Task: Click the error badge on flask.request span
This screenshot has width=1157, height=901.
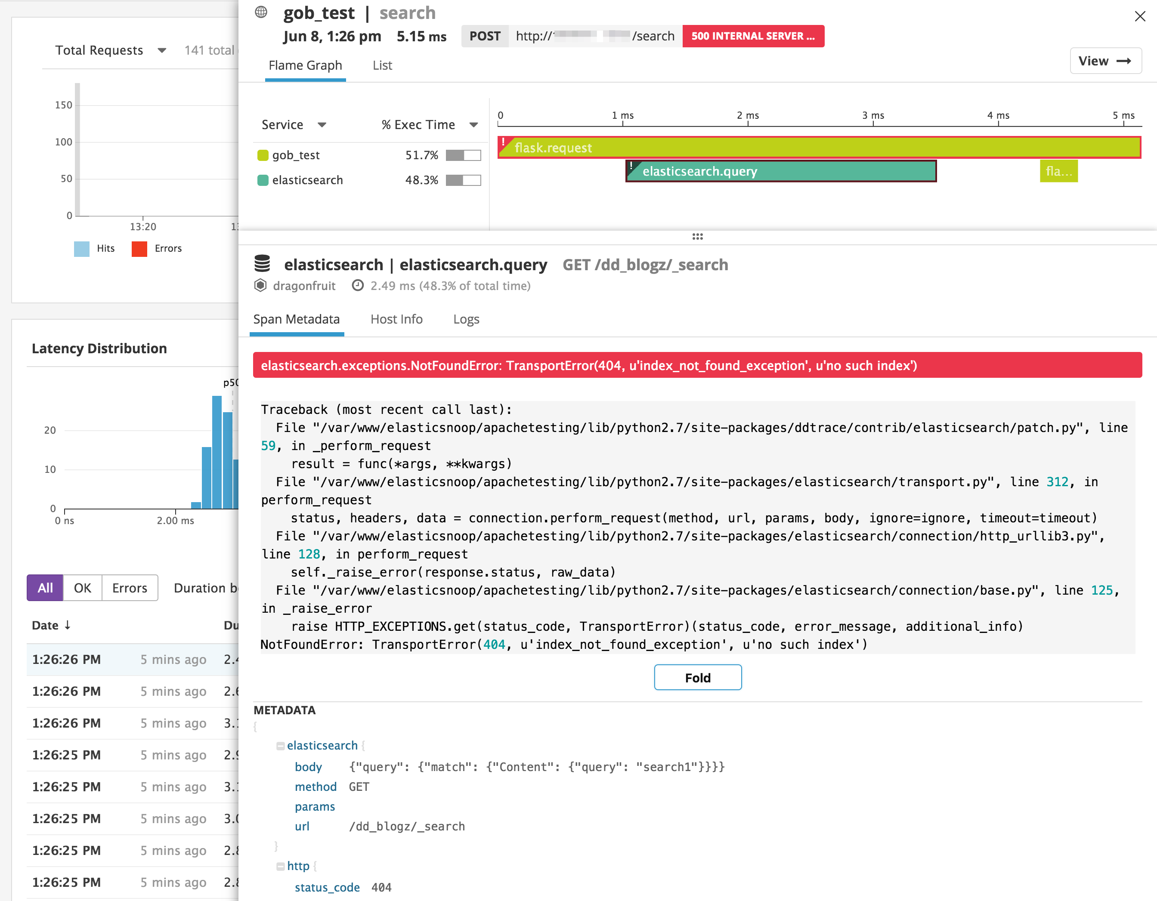Action: click(x=502, y=143)
